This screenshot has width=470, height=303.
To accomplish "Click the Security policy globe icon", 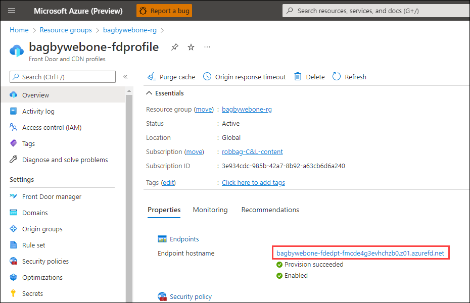I will click(162, 297).
